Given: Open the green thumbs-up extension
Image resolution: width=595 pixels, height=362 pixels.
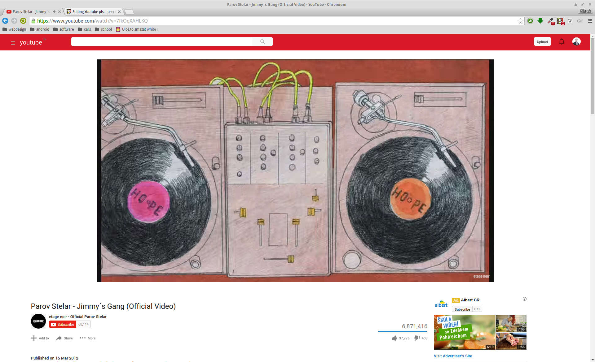Looking at the screenshot, I should [531, 21].
